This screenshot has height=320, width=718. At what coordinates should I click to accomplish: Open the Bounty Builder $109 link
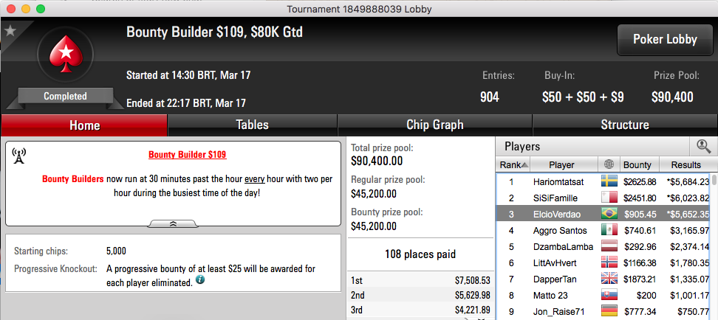[188, 155]
